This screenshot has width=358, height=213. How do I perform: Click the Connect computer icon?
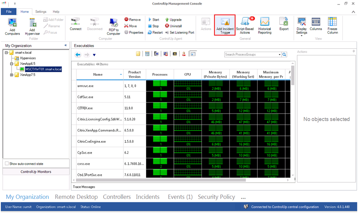tap(76, 24)
